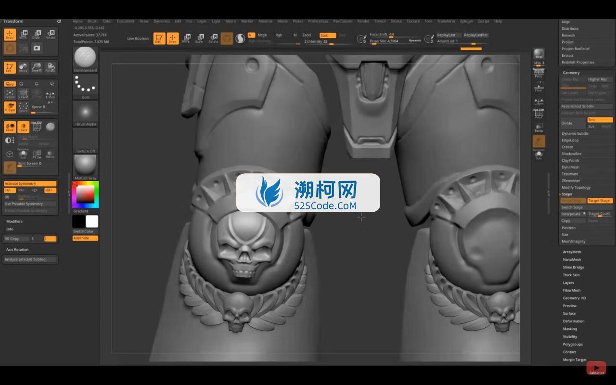Viewport: 616px width, 385px height.
Task: Select the Frame icon
Action: [10, 94]
